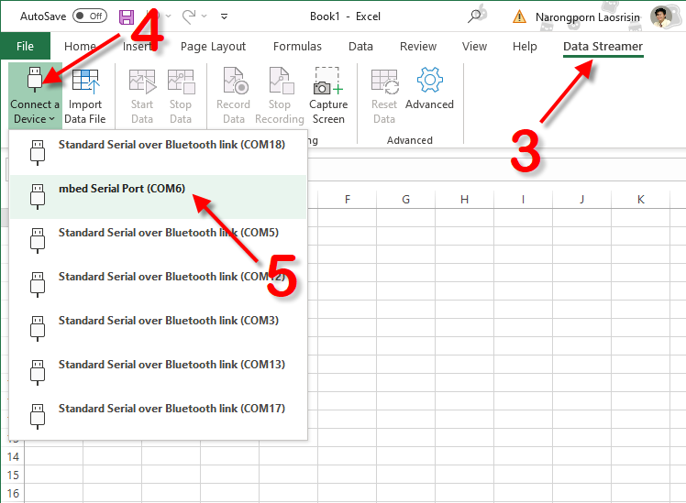Open the Formulas tab
This screenshot has width=686, height=503.
point(297,47)
